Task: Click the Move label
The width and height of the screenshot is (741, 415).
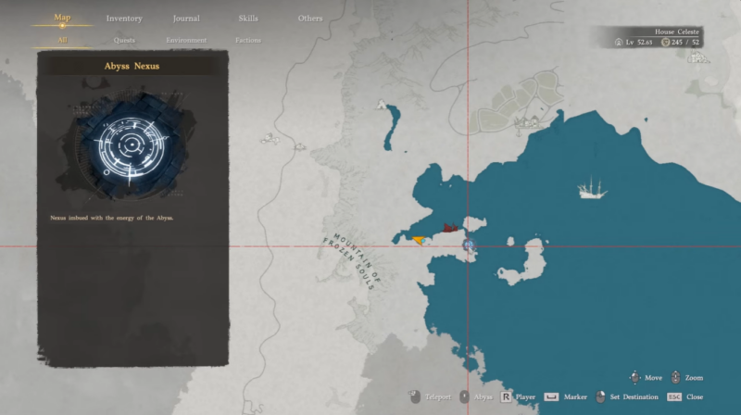Action: 653,378
